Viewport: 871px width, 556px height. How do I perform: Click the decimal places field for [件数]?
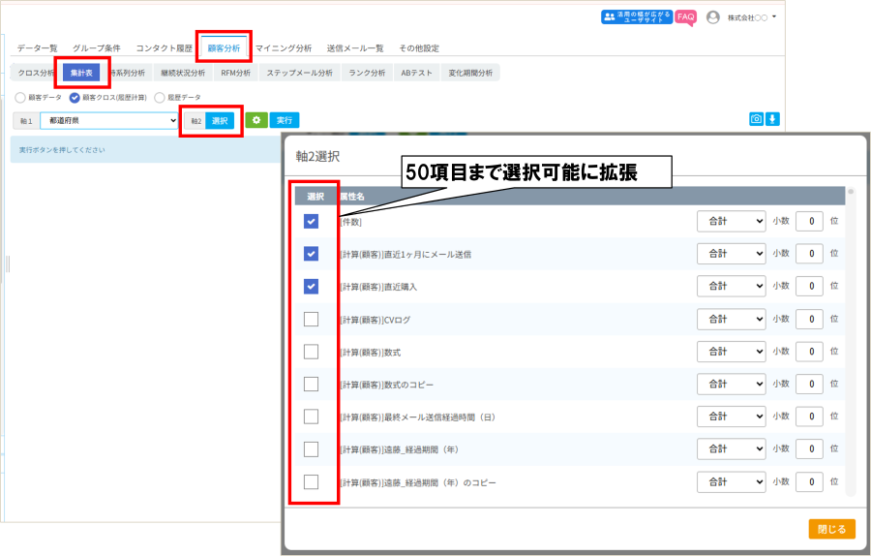pos(809,221)
